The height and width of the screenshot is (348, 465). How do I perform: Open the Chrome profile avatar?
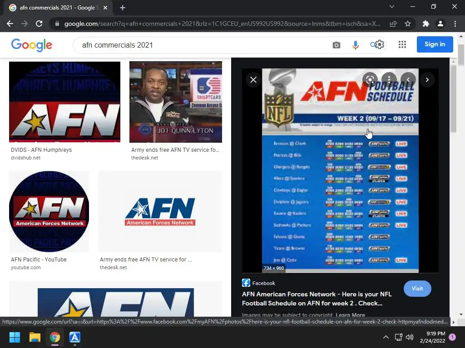click(440, 24)
